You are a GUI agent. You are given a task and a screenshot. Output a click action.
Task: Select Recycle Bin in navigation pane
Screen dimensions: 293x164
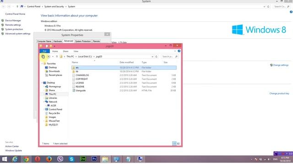pos(54,113)
